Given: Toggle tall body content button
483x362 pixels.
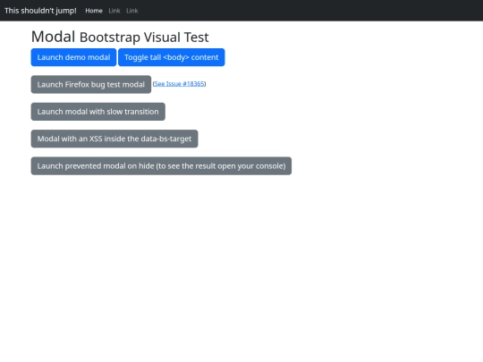Looking at the screenshot, I should (171, 57).
